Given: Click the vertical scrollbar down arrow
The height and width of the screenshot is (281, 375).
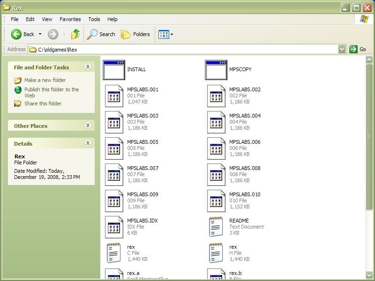Looking at the screenshot, I should [x=369, y=275].
